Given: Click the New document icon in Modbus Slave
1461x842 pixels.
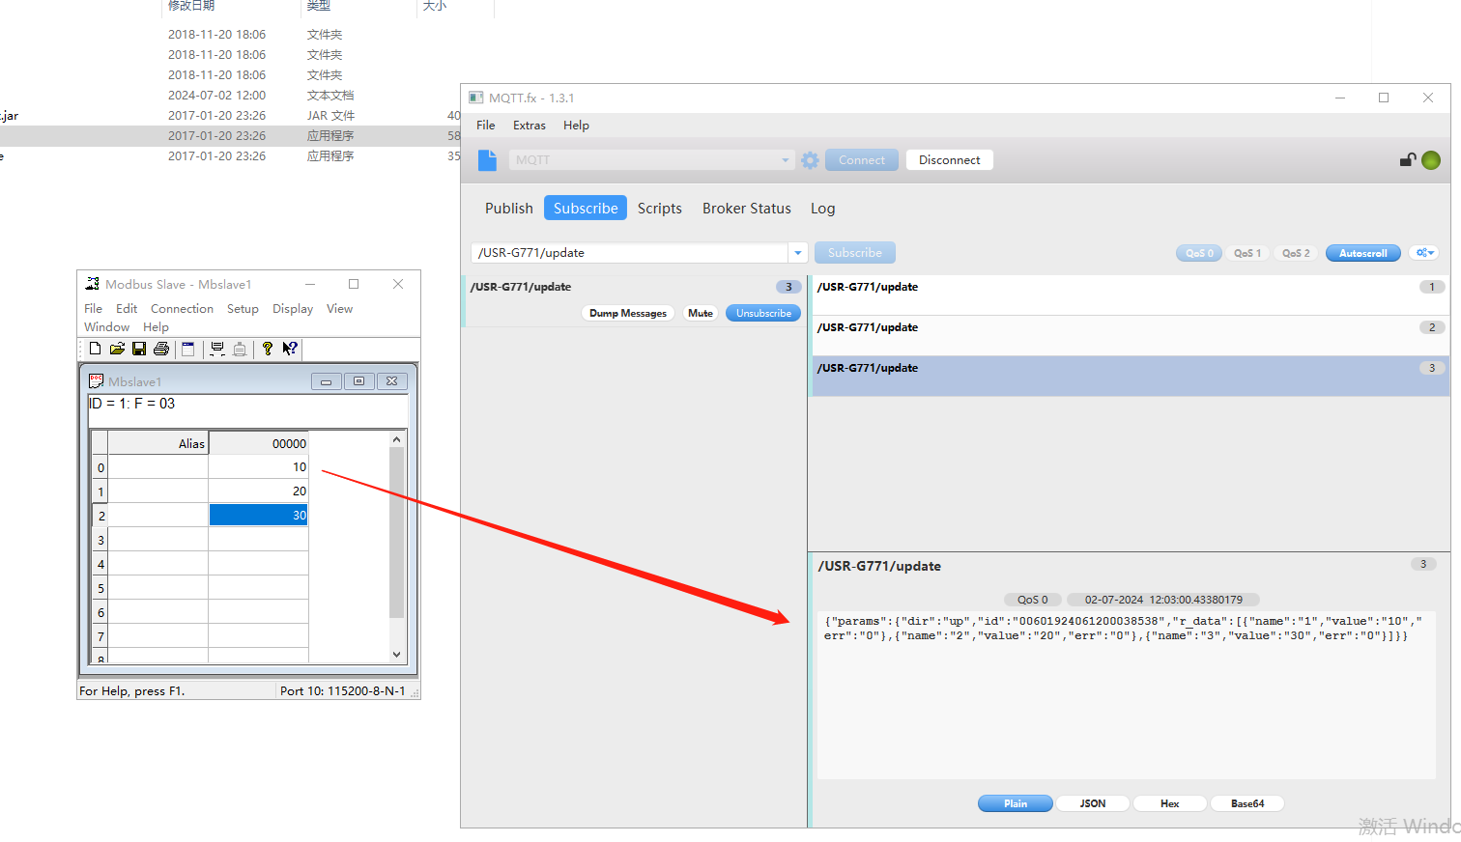Looking at the screenshot, I should [95, 349].
